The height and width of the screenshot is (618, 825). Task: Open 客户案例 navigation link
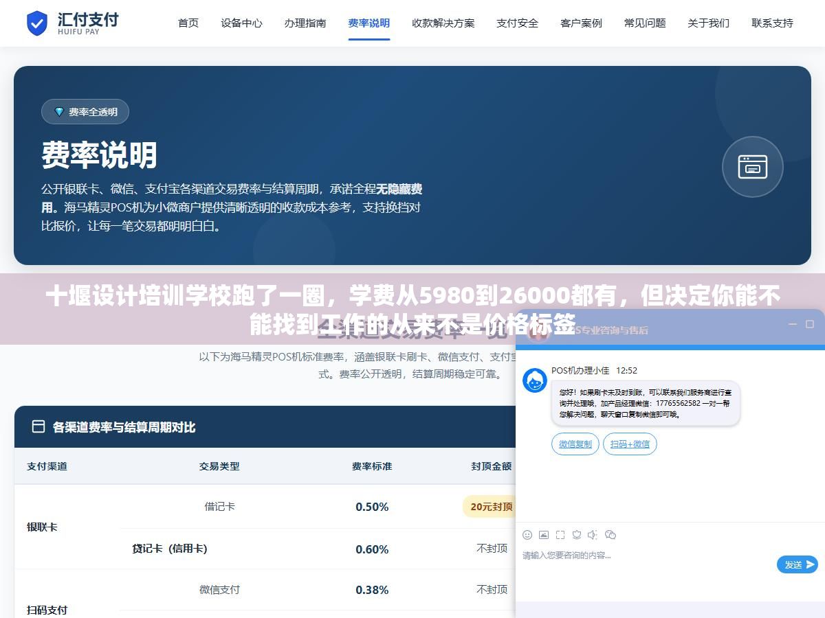[x=581, y=23]
